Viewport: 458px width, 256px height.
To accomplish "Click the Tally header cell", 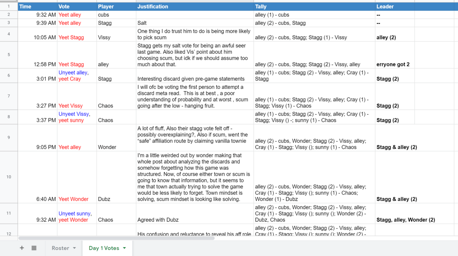I will 314,6.
